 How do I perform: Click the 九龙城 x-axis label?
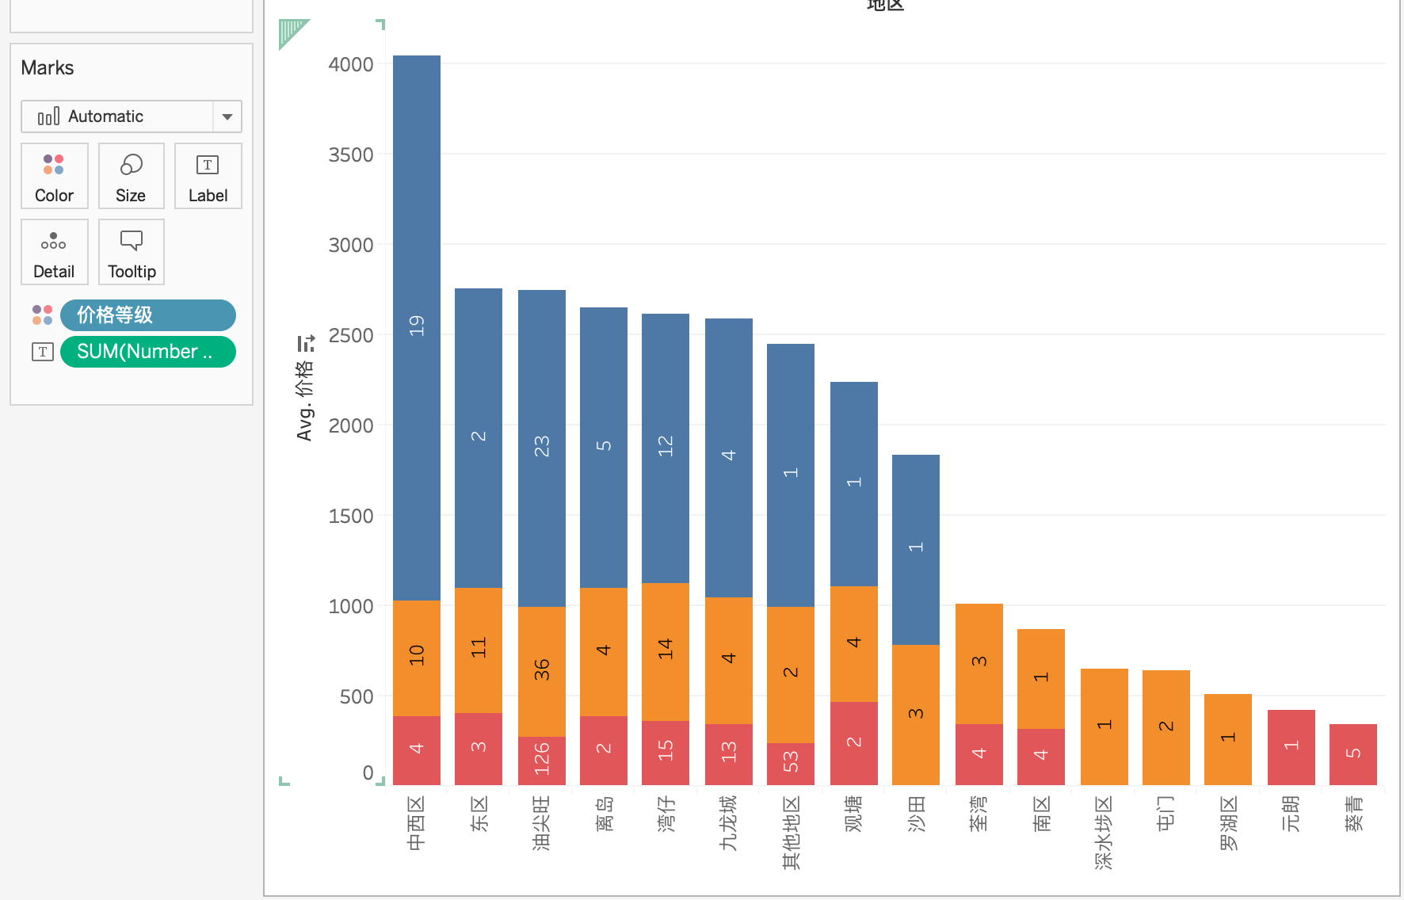pos(729,823)
